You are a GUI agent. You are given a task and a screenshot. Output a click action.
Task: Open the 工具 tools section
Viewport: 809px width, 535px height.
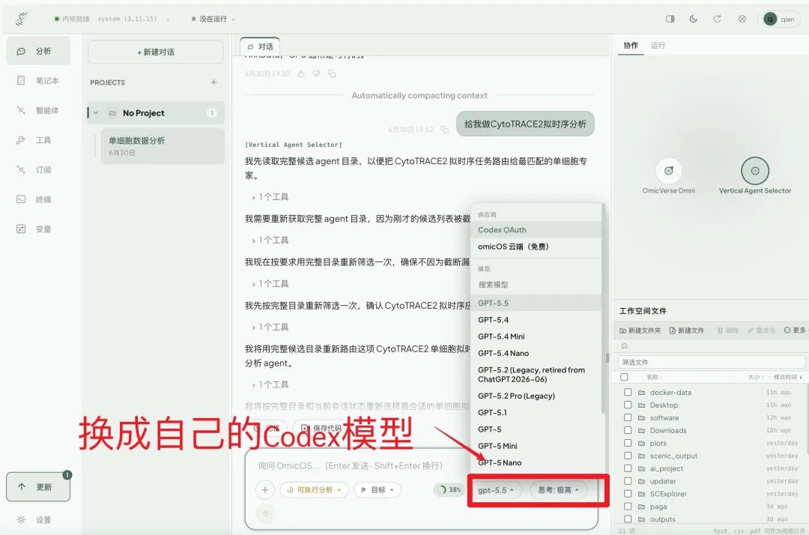(38, 140)
